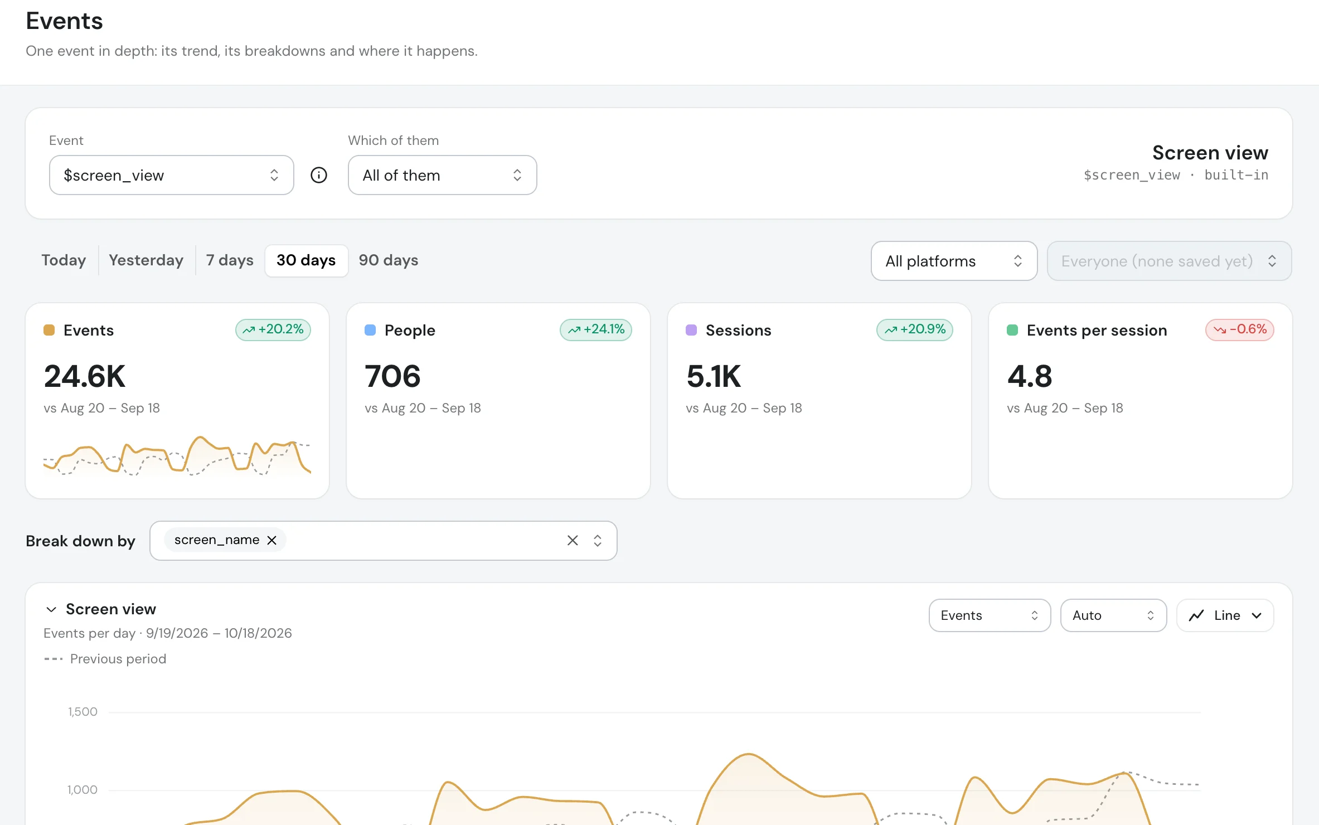Select the 30 days range tab
This screenshot has width=1319, height=825.
coord(306,260)
